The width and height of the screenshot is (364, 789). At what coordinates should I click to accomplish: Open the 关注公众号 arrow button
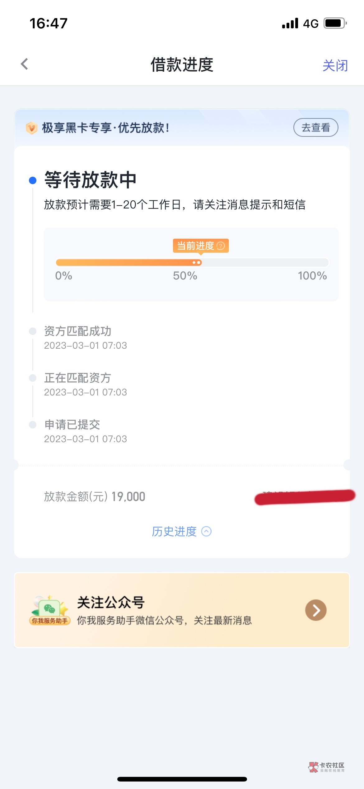click(316, 610)
